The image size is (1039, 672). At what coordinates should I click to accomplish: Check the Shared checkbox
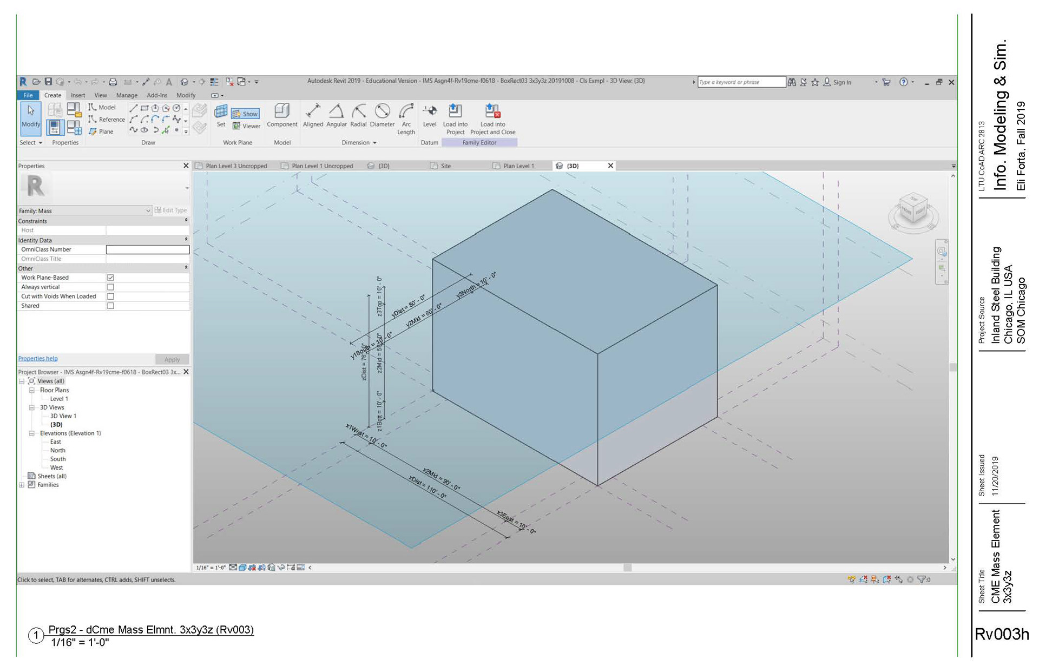110,306
